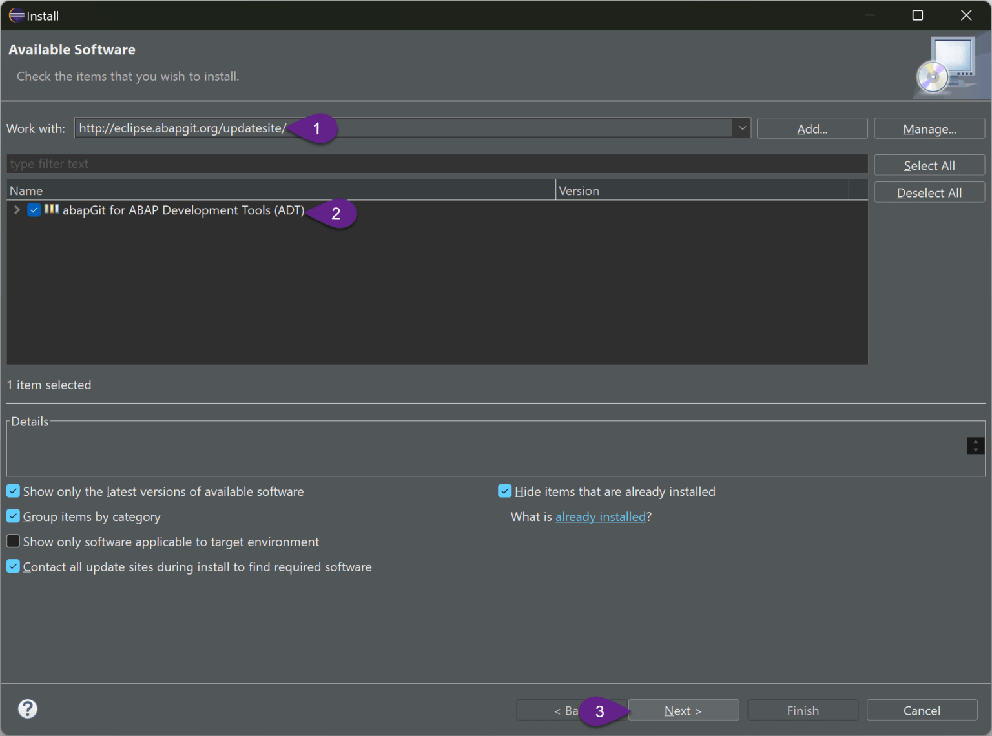This screenshot has width=992, height=736.
Task: Uncheck abapGit for ABAP Development Tools (ADT)
Action: [34, 210]
